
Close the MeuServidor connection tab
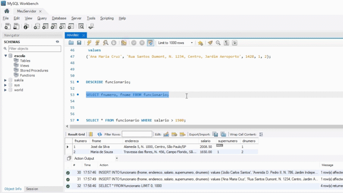[x=40, y=11]
